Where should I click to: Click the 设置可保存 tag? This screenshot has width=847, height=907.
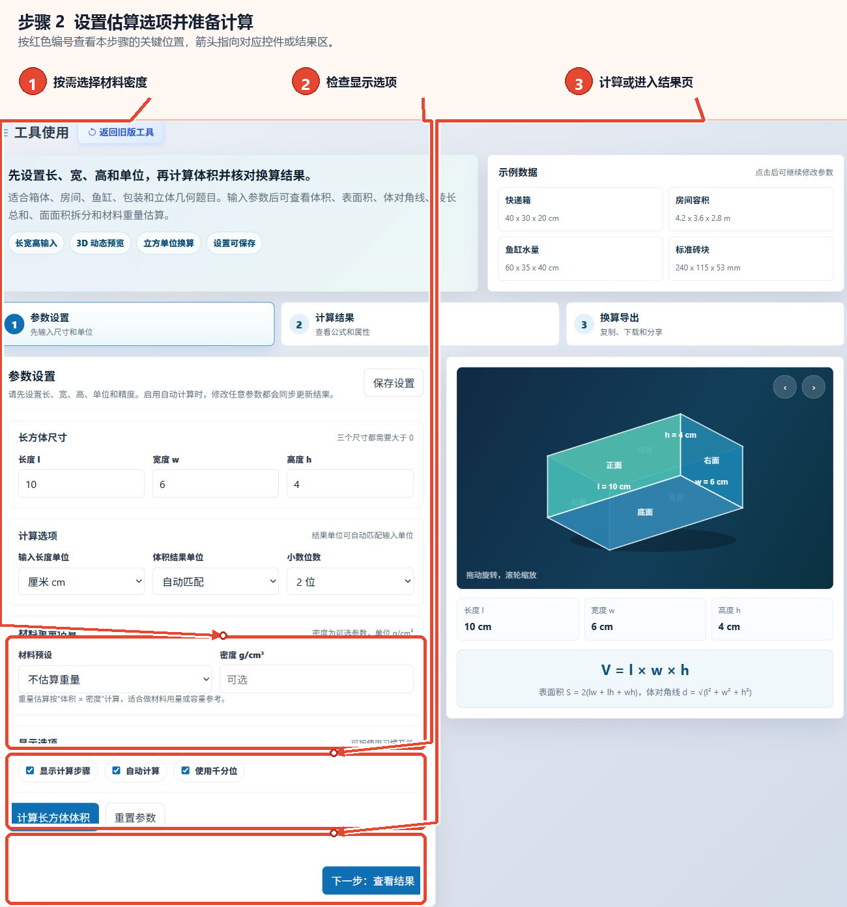point(235,243)
